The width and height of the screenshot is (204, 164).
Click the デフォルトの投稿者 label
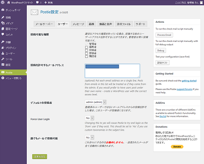(x=41, y=103)
